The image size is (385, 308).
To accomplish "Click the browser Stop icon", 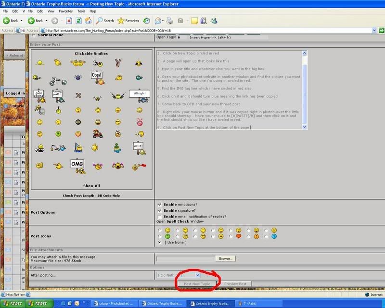I will coord(69,21).
